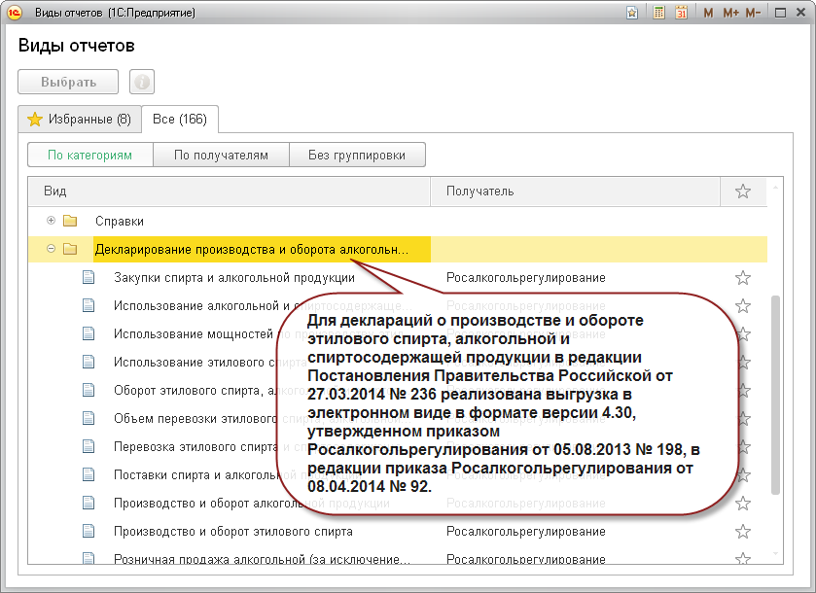
Task: Open the calculator from title bar
Action: tap(659, 13)
